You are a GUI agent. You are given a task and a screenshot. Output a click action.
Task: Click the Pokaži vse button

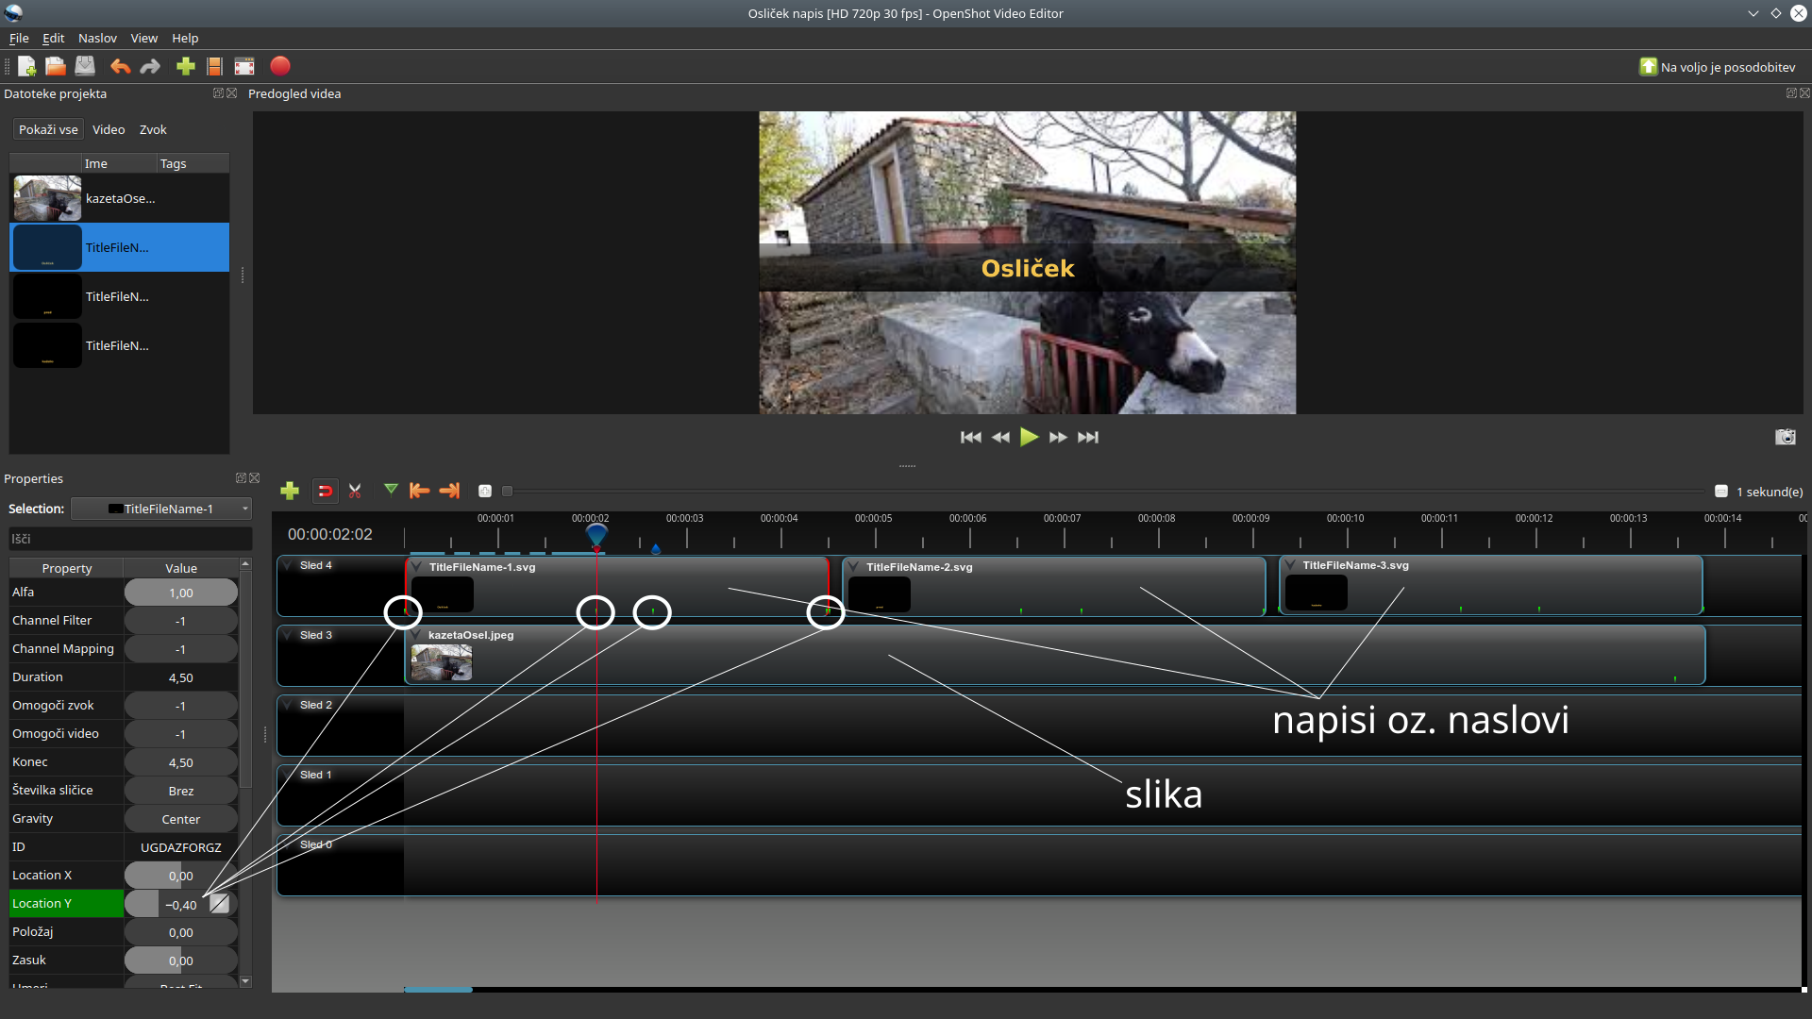[48, 129]
